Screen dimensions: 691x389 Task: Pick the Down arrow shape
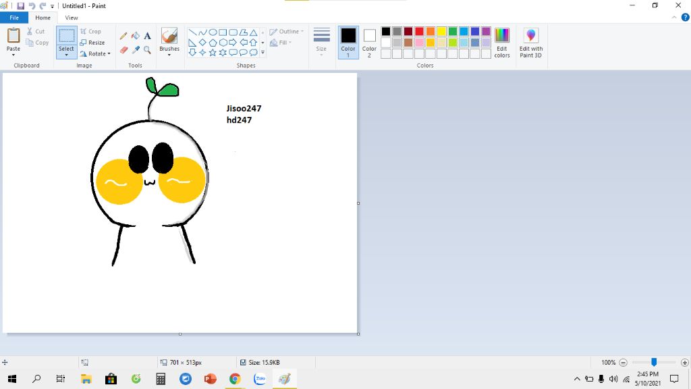192,53
